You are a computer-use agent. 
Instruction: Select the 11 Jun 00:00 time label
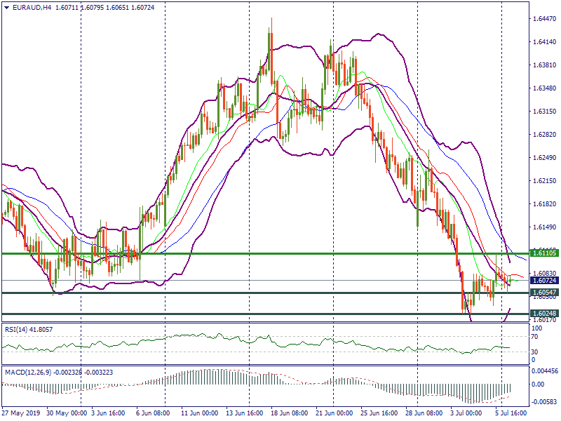click(x=201, y=413)
